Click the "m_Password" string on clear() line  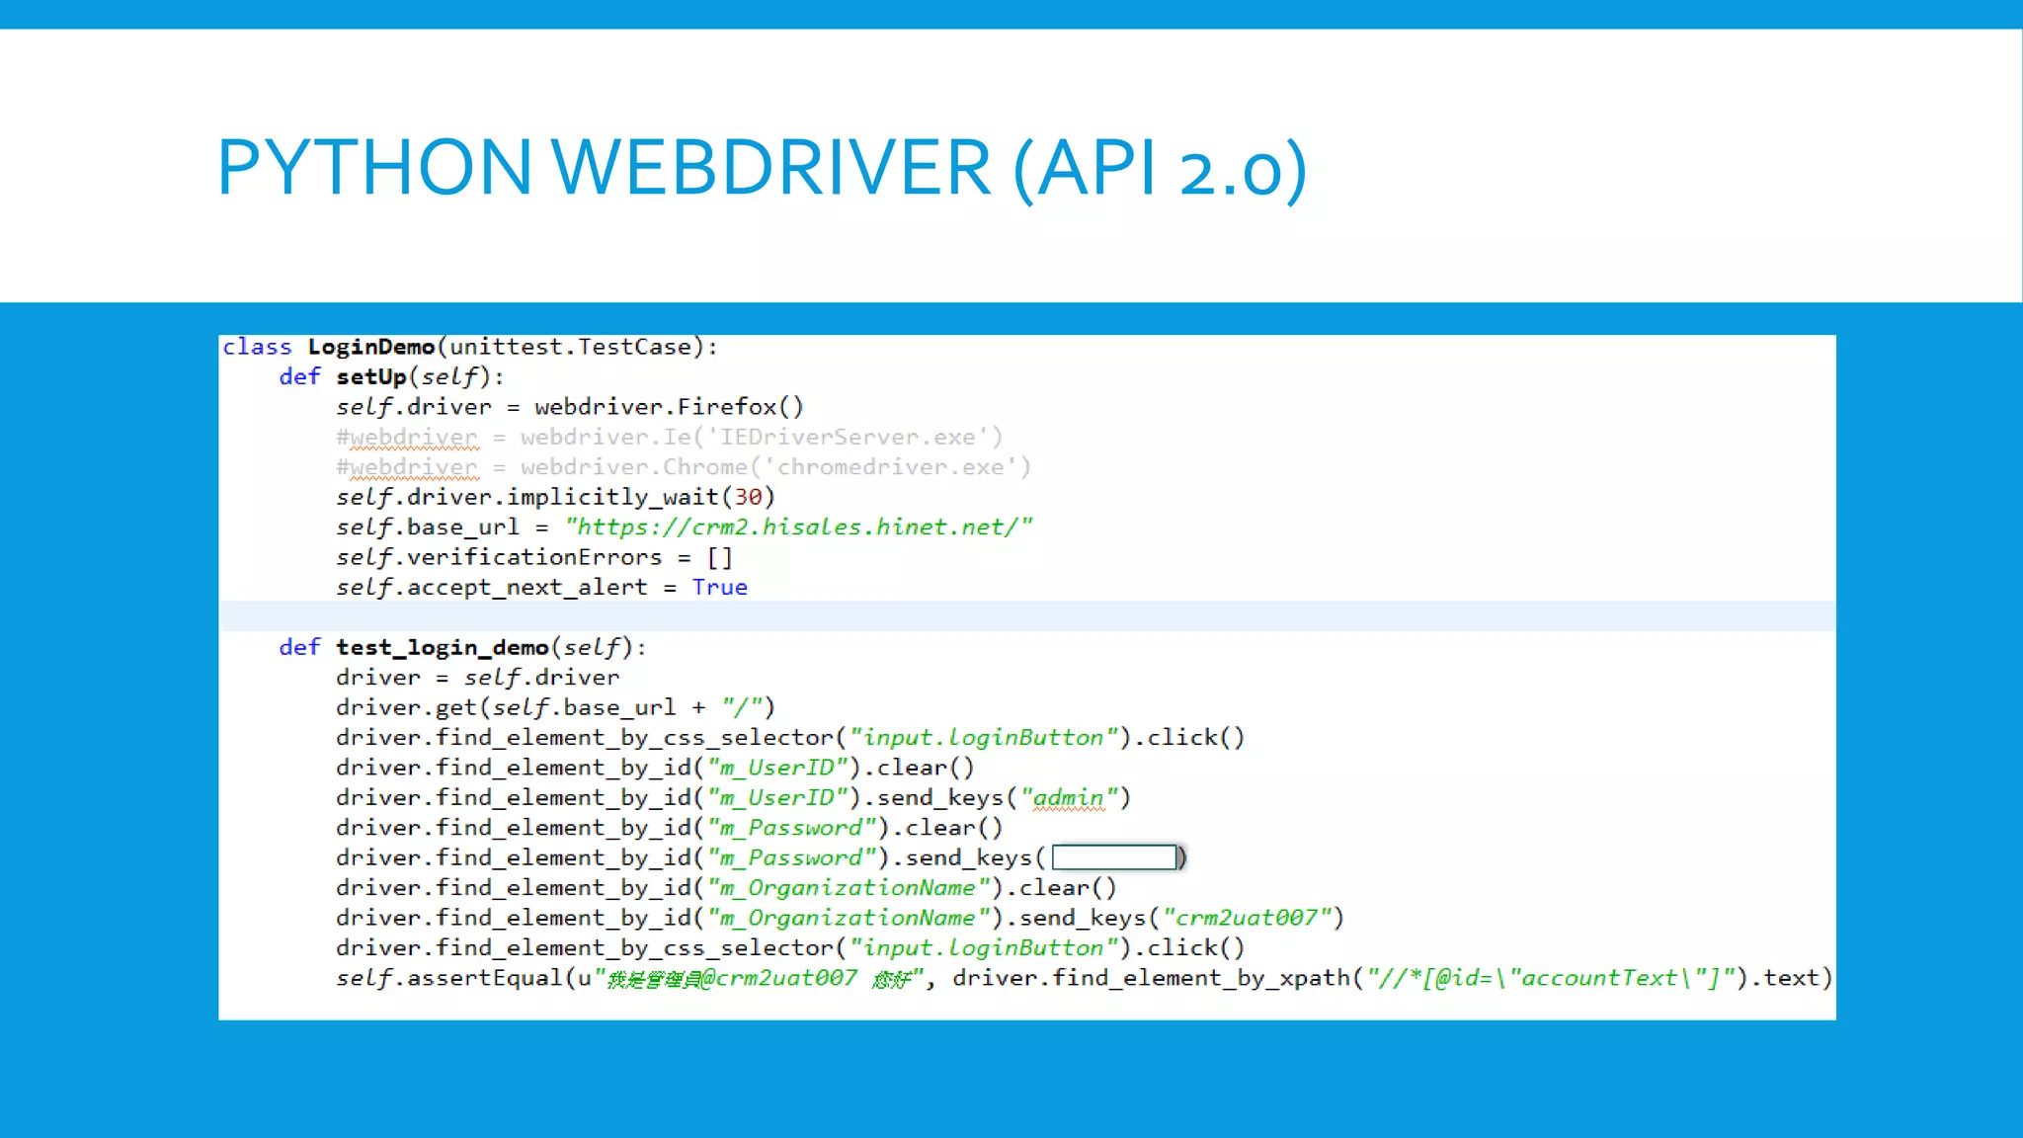coord(792,828)
